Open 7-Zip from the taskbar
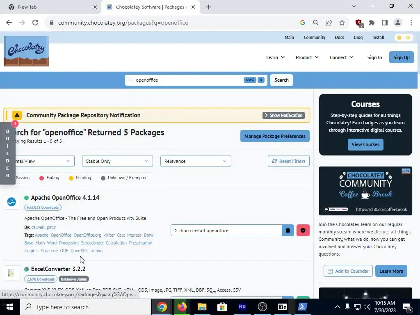 (x=282, y=307)
